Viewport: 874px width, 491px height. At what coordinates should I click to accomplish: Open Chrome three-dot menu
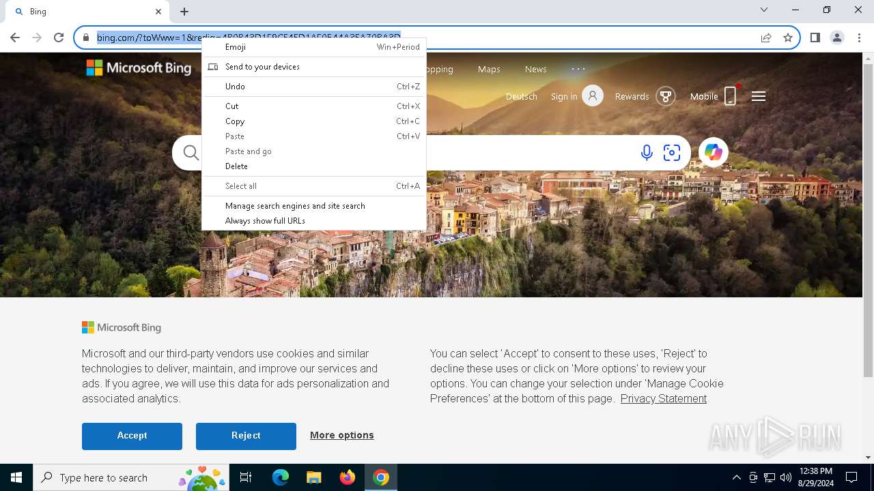859,38
